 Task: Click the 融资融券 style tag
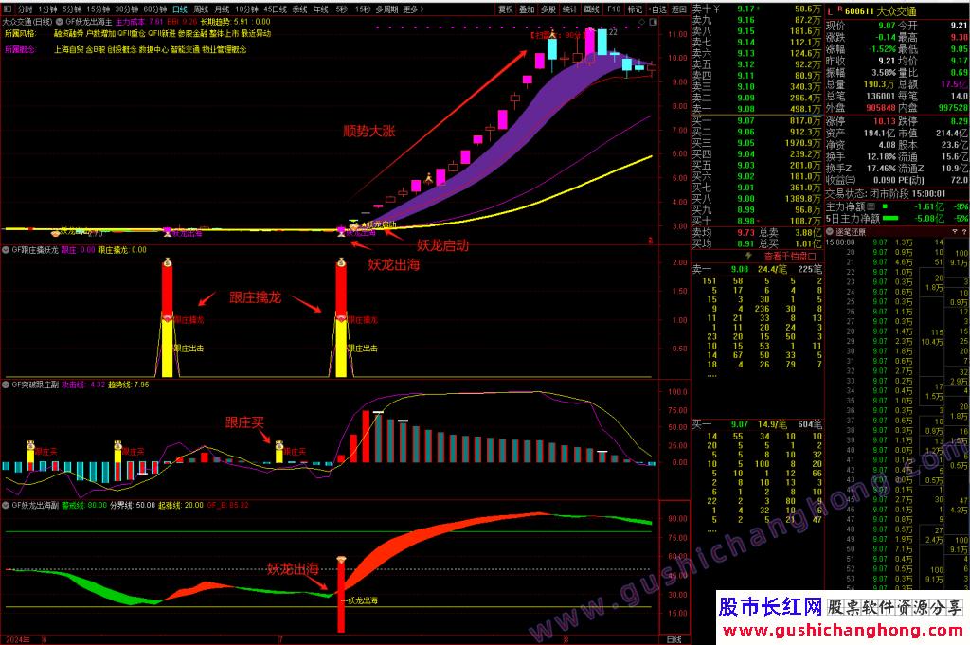pos(68,33)
